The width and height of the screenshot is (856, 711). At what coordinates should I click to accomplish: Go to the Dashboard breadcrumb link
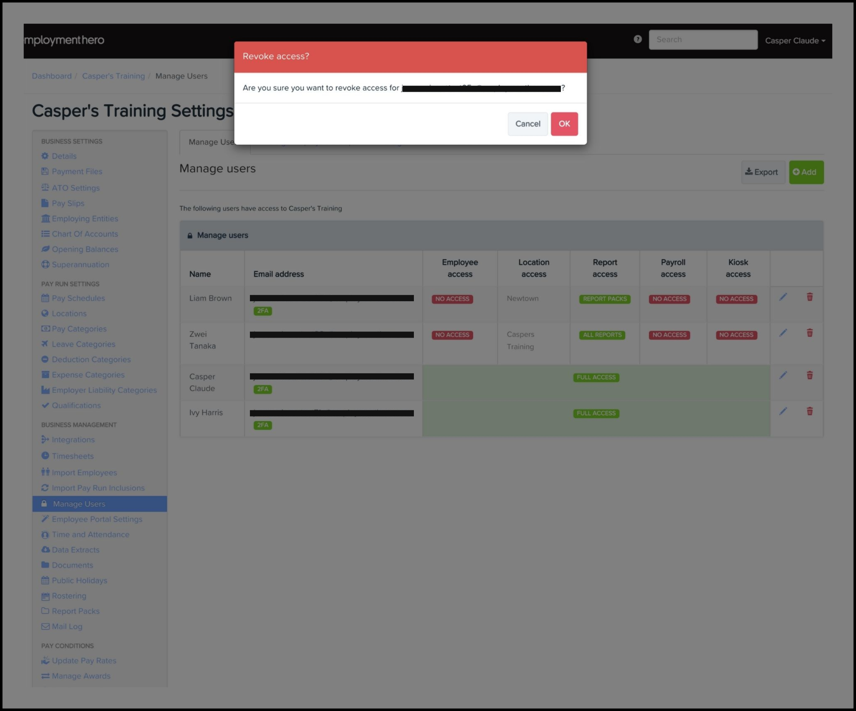coord(51,76)
